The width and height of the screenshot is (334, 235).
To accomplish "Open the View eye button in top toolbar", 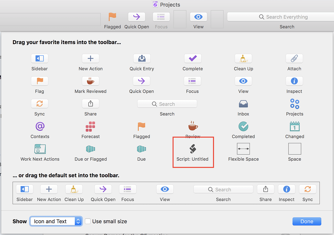I will [x=198, y=17].
